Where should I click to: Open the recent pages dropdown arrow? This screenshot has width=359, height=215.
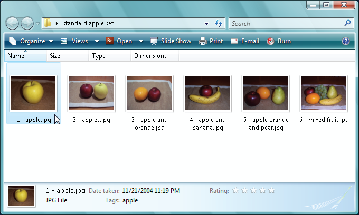tap(38, 24)
